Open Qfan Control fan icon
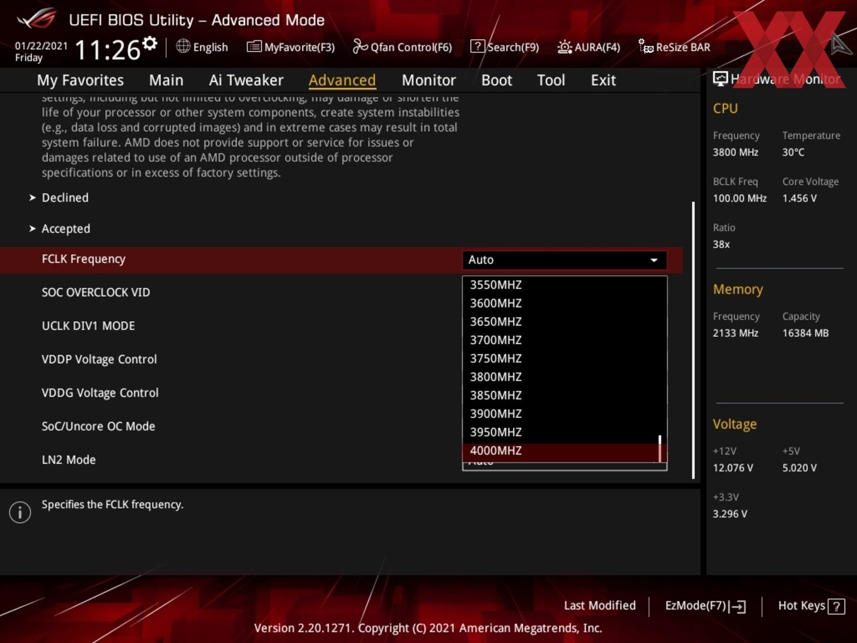The width and height of the screenshot is (857, 643). (x=360, y=47)
